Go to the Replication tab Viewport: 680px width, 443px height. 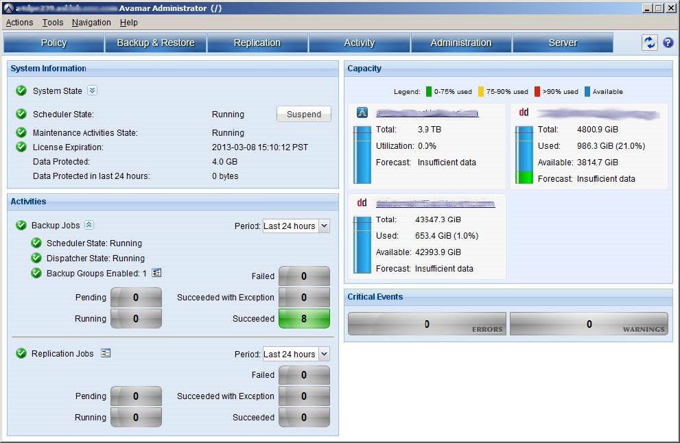257,43
